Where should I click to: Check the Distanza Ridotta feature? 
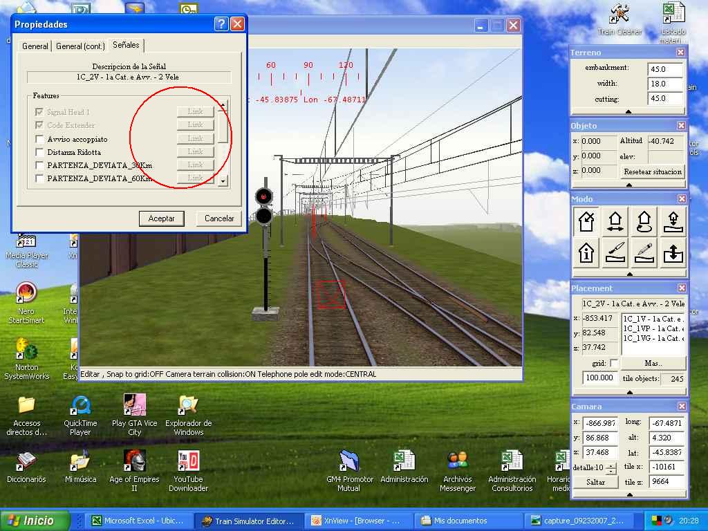[40, 152]
